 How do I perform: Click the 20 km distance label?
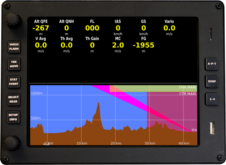tap(116, 143)
